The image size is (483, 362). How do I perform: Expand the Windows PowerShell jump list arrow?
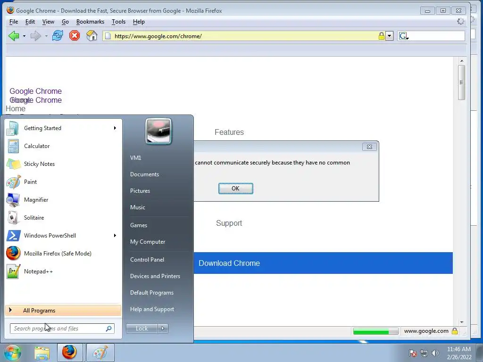pos(115,235)
